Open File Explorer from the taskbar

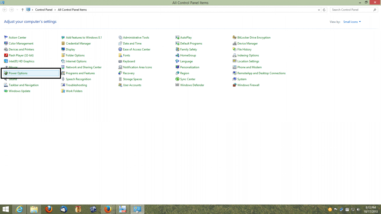pyautogui.click(x=34, y=209)
